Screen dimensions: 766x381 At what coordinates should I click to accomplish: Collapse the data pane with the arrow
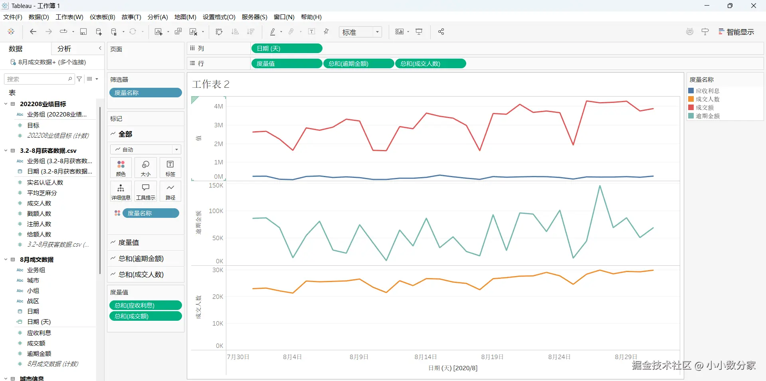[x=100, y=48]
